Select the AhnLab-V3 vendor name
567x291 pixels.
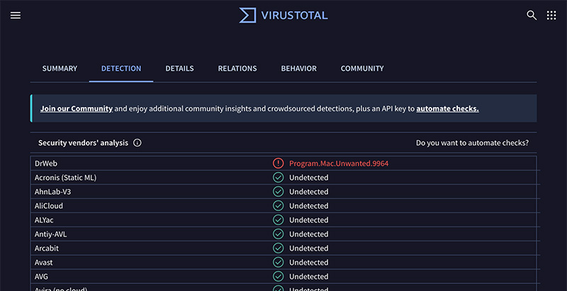52,192
